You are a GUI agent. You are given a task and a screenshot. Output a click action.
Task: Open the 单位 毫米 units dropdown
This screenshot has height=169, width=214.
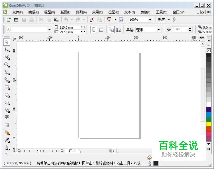coord(158,30)
